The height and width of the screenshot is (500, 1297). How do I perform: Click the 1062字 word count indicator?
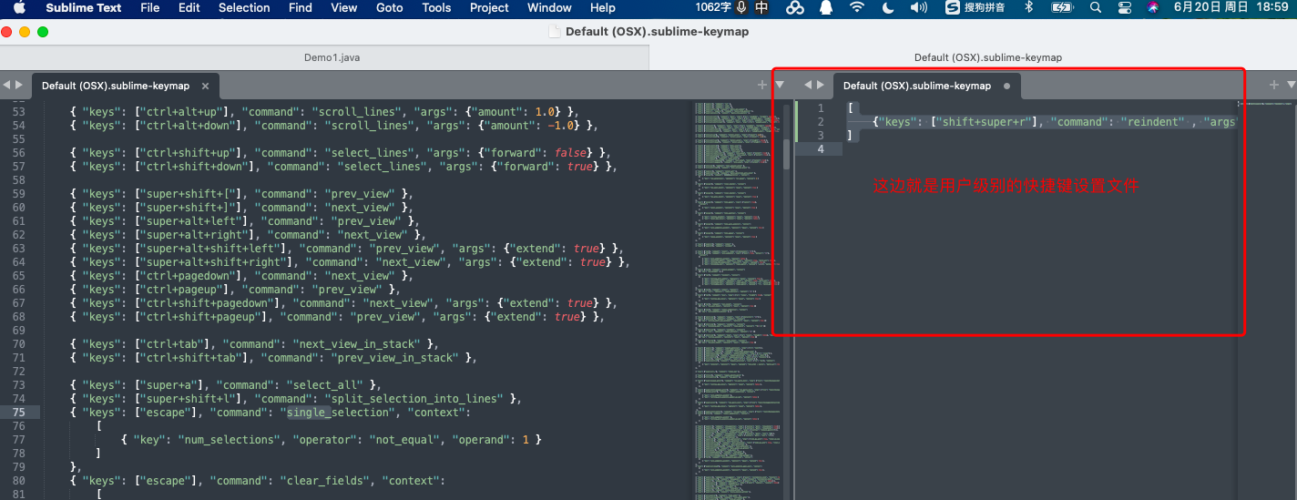point(713,7)
